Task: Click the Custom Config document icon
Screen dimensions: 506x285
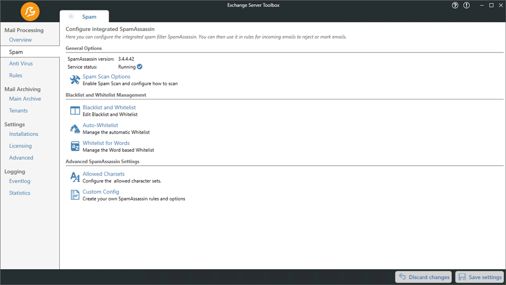Action: pyautogui.click(x=75, y=195)
